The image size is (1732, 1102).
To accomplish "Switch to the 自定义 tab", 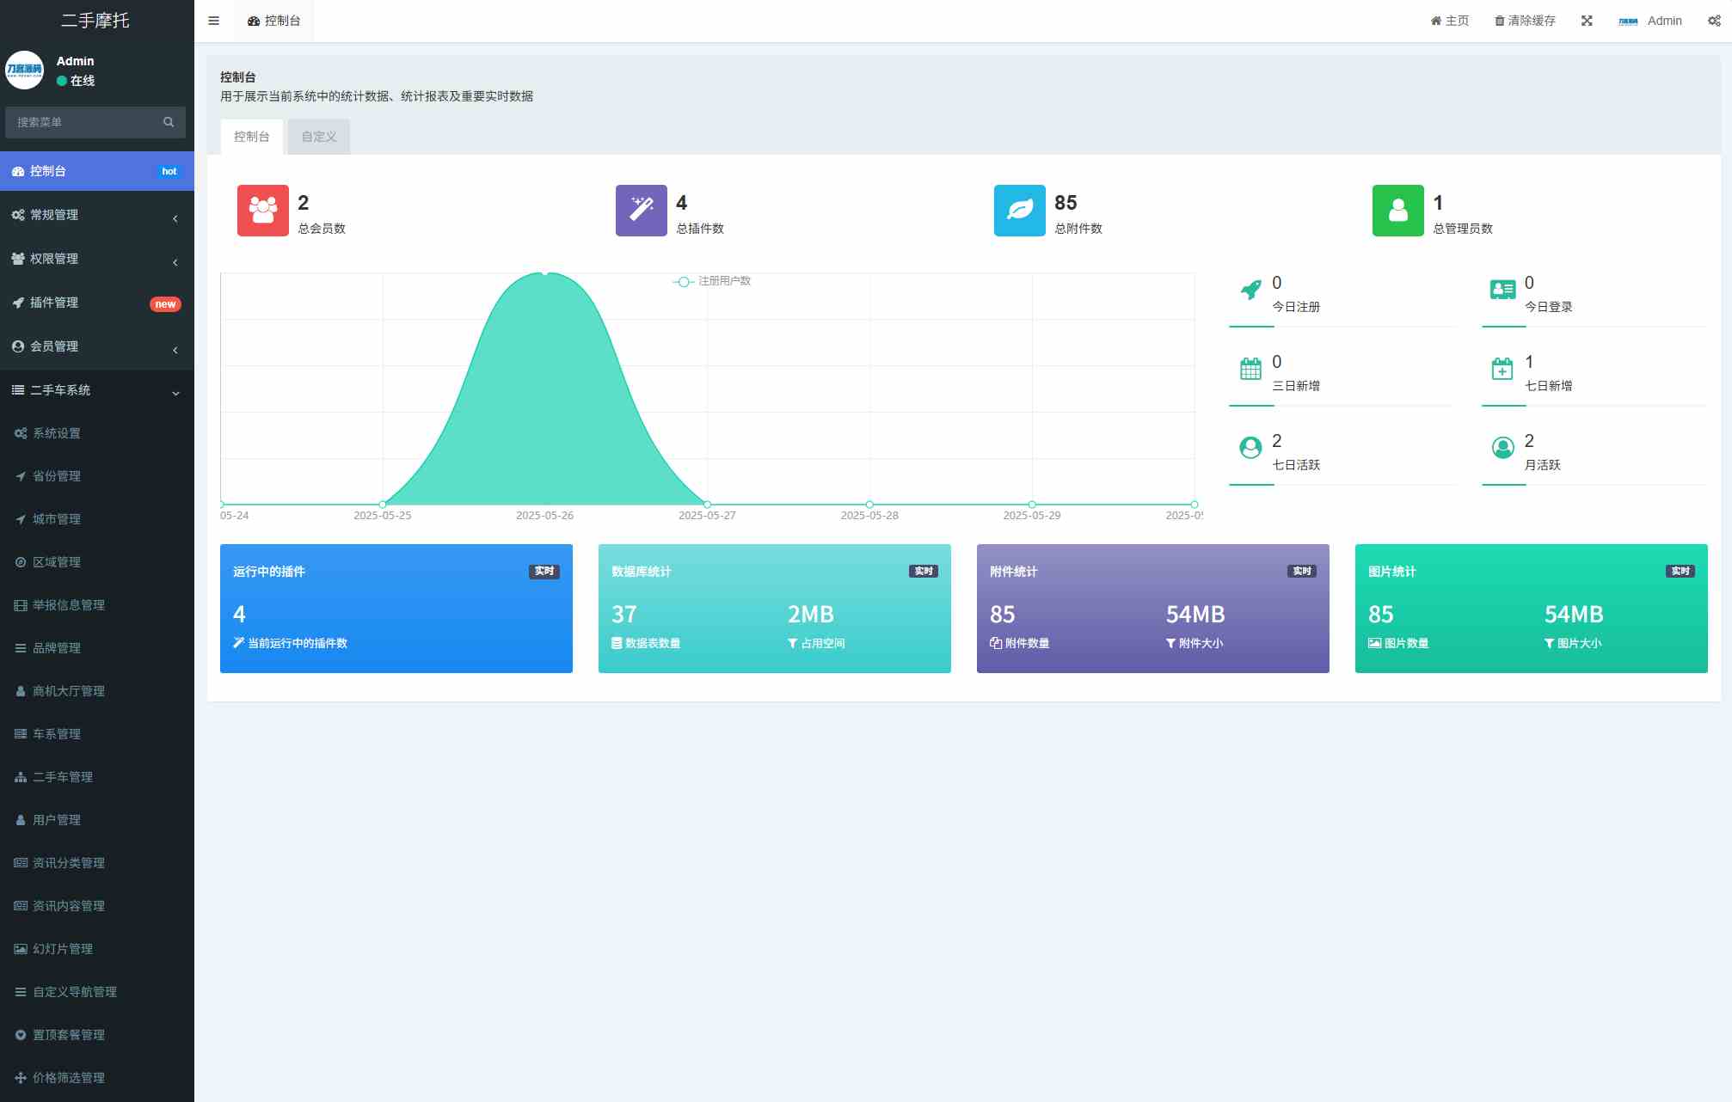I will tap(319, 137).
